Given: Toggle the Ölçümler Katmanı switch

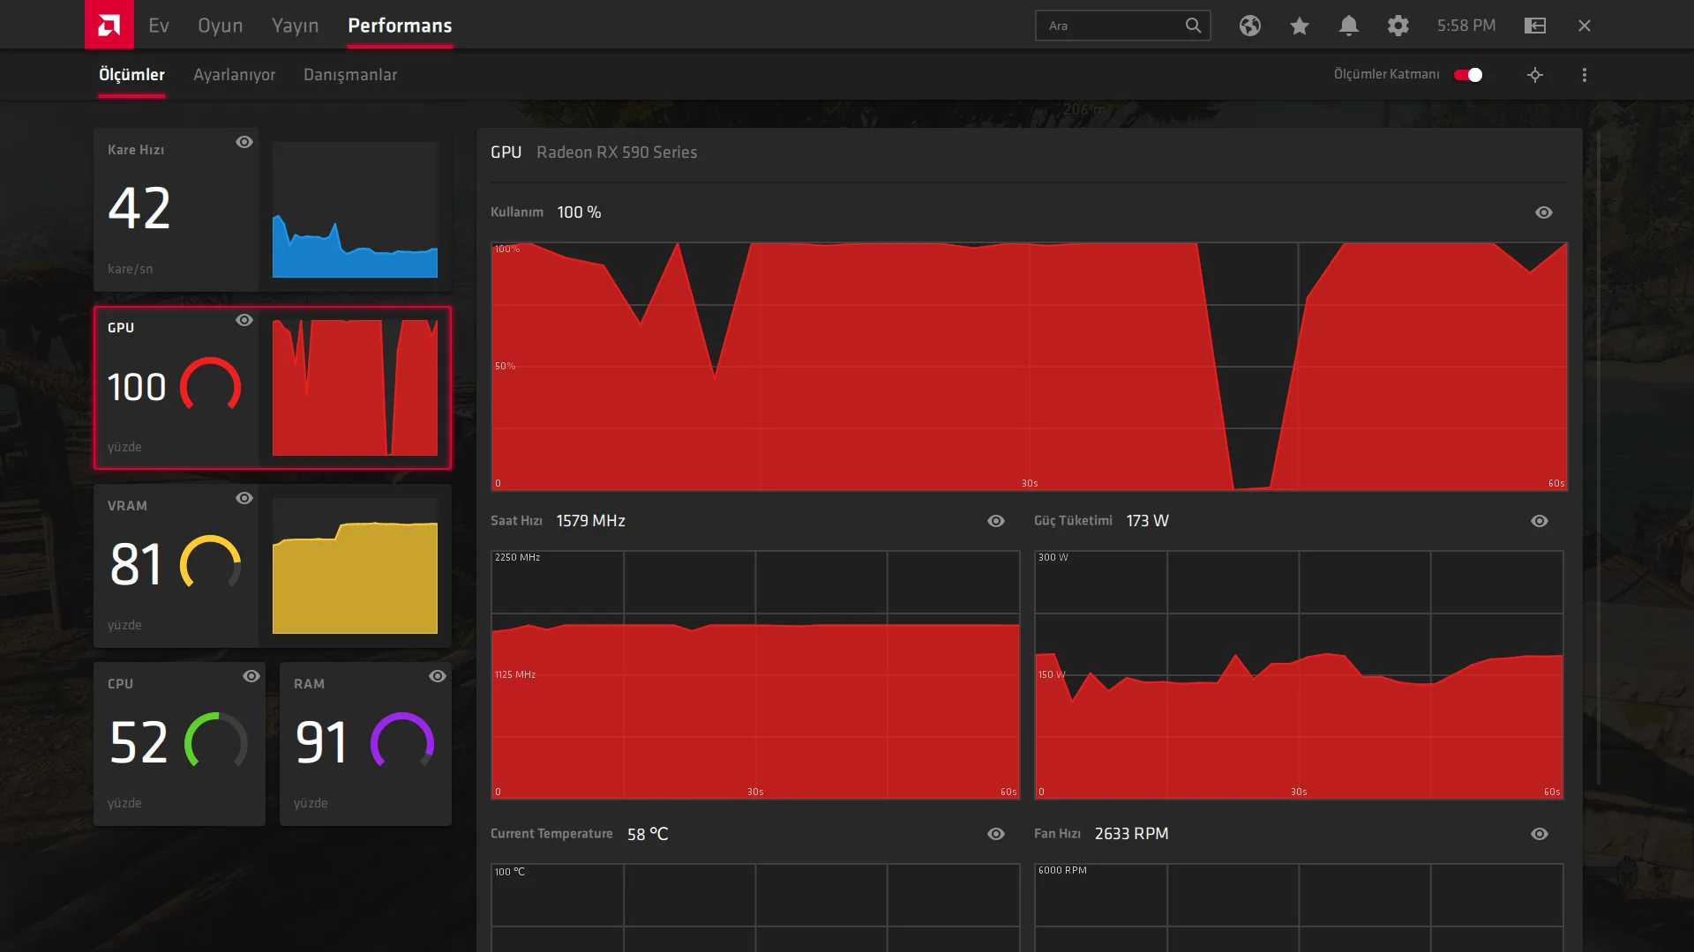Looking at the screenshot, I should click(1468, 75).
